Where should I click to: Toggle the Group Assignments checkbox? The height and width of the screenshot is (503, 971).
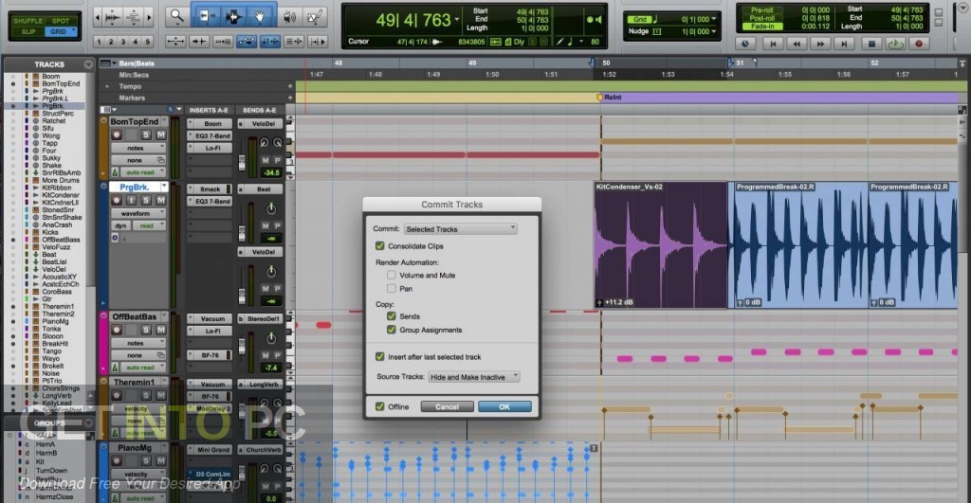click(x=392, y=329)
